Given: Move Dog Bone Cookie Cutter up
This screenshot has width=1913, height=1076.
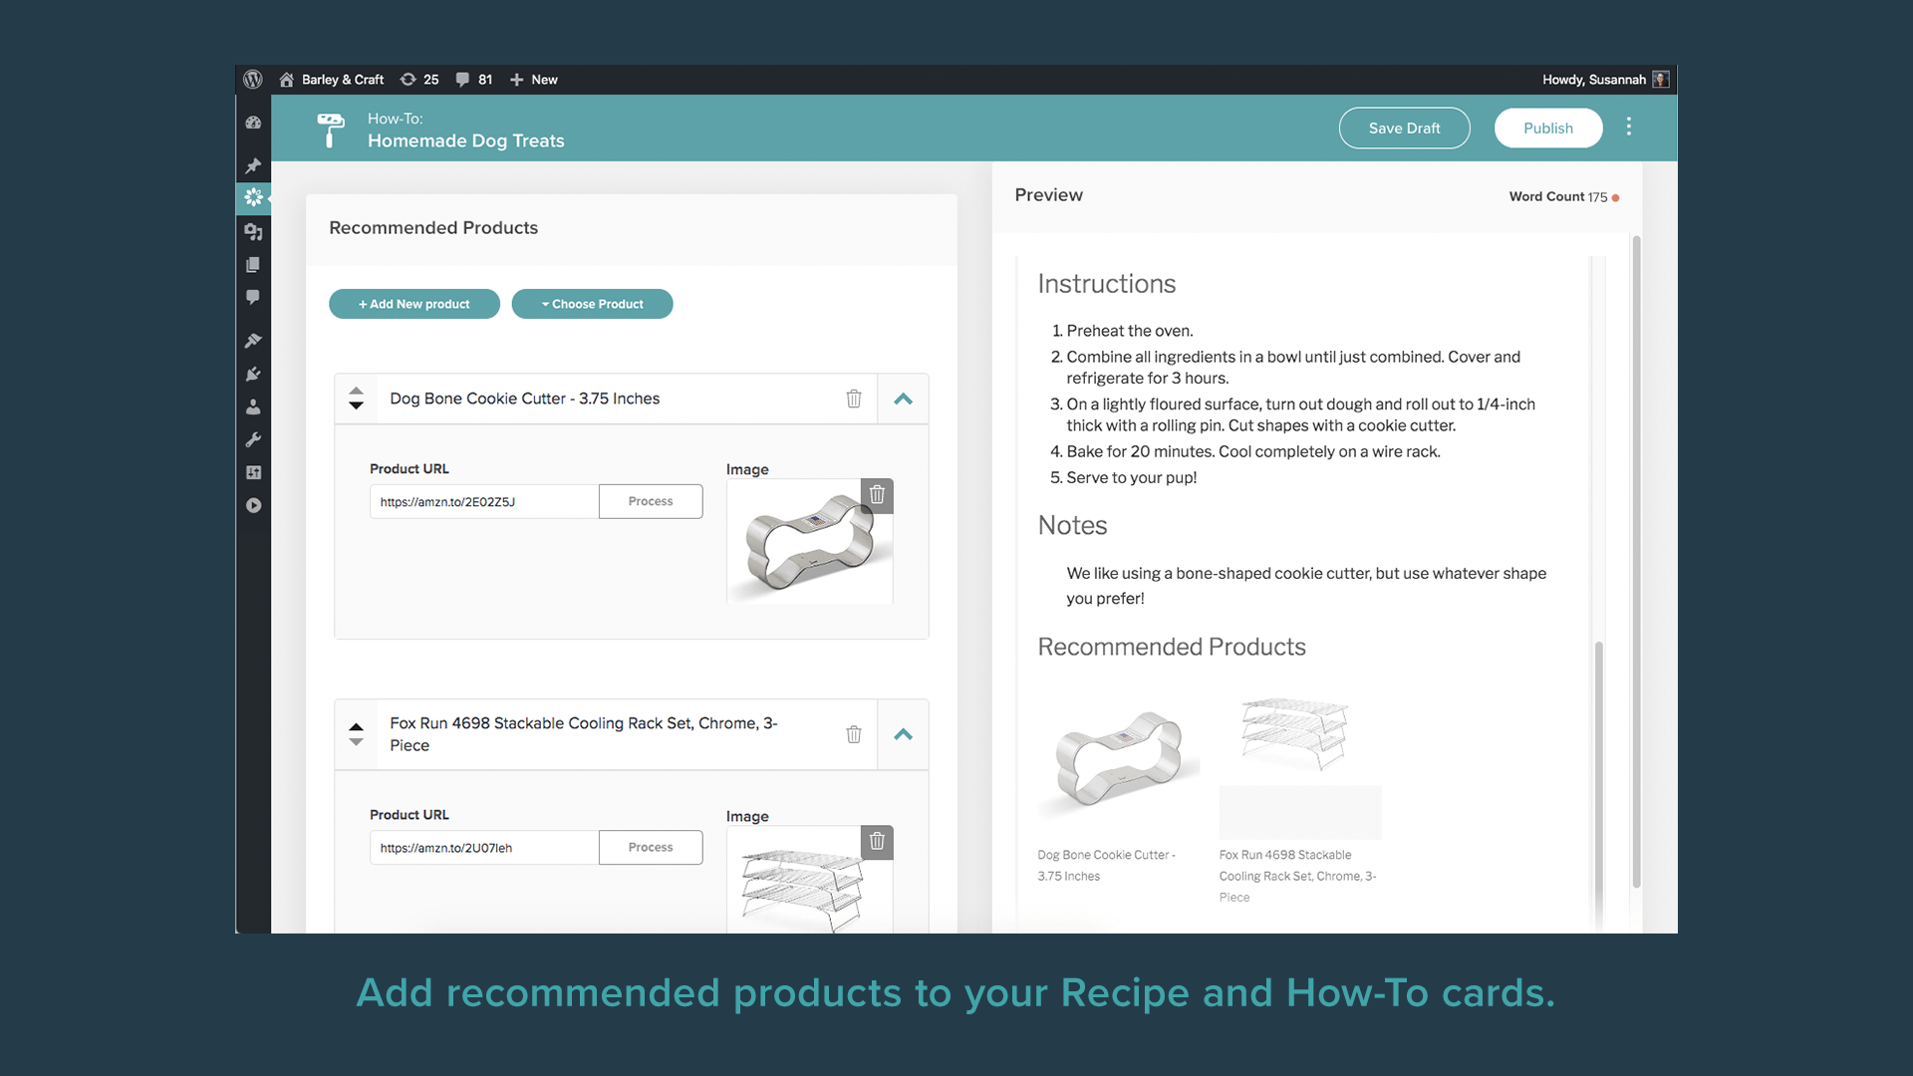Looking at the screenshot, I should (x=356, y=391).
